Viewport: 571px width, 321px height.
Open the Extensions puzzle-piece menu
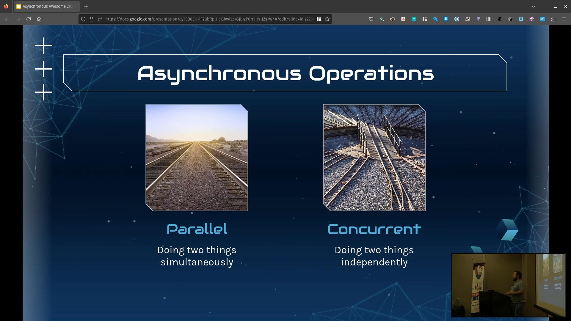[553, 19]
